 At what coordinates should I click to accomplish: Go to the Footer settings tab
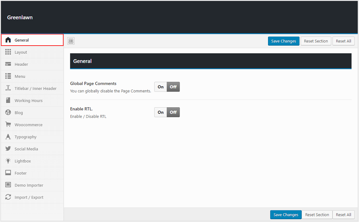[21, 173]
